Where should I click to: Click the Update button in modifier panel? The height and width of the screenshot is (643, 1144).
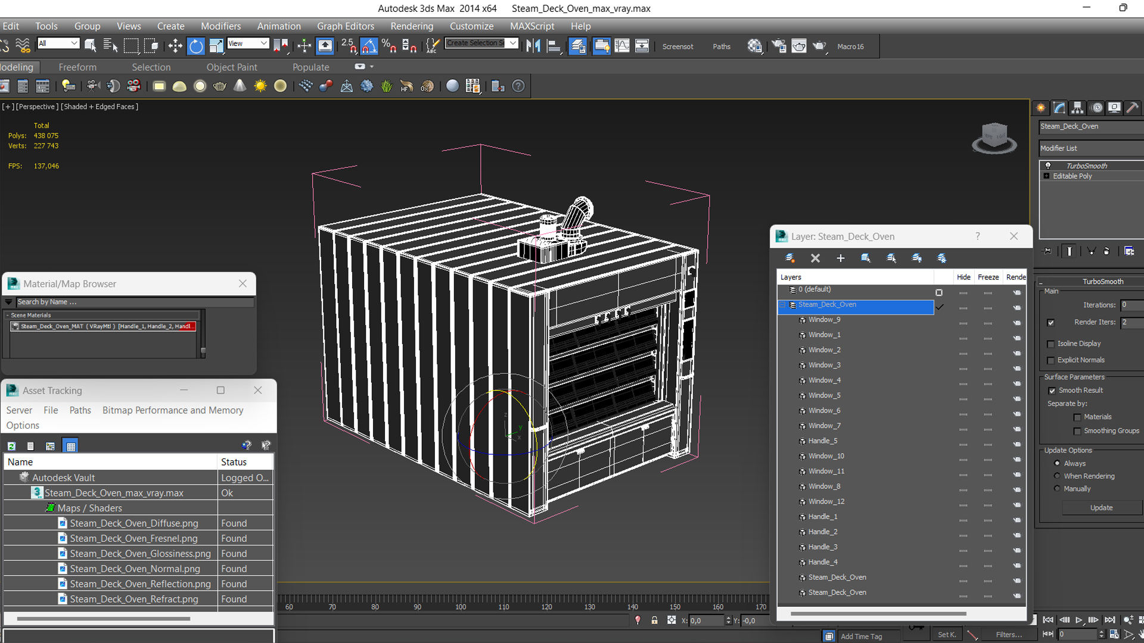point(1101,507)
